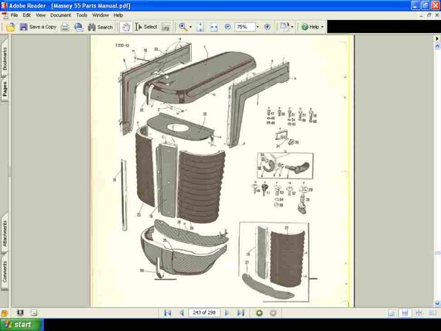
Task: Select the Hand tool
Action: click(125, 27)
